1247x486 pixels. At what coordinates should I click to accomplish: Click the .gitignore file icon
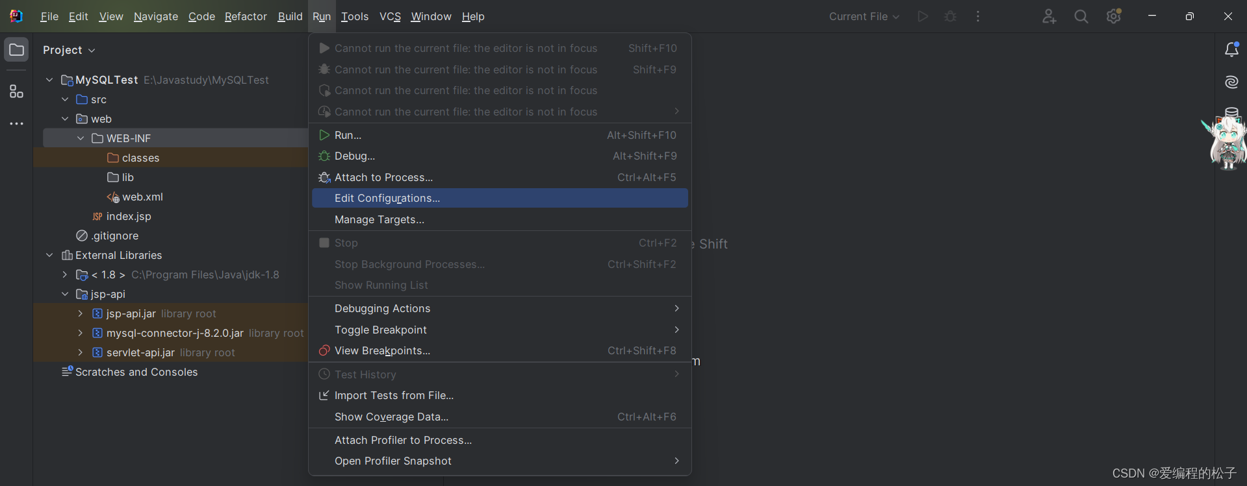coord(82,236)
